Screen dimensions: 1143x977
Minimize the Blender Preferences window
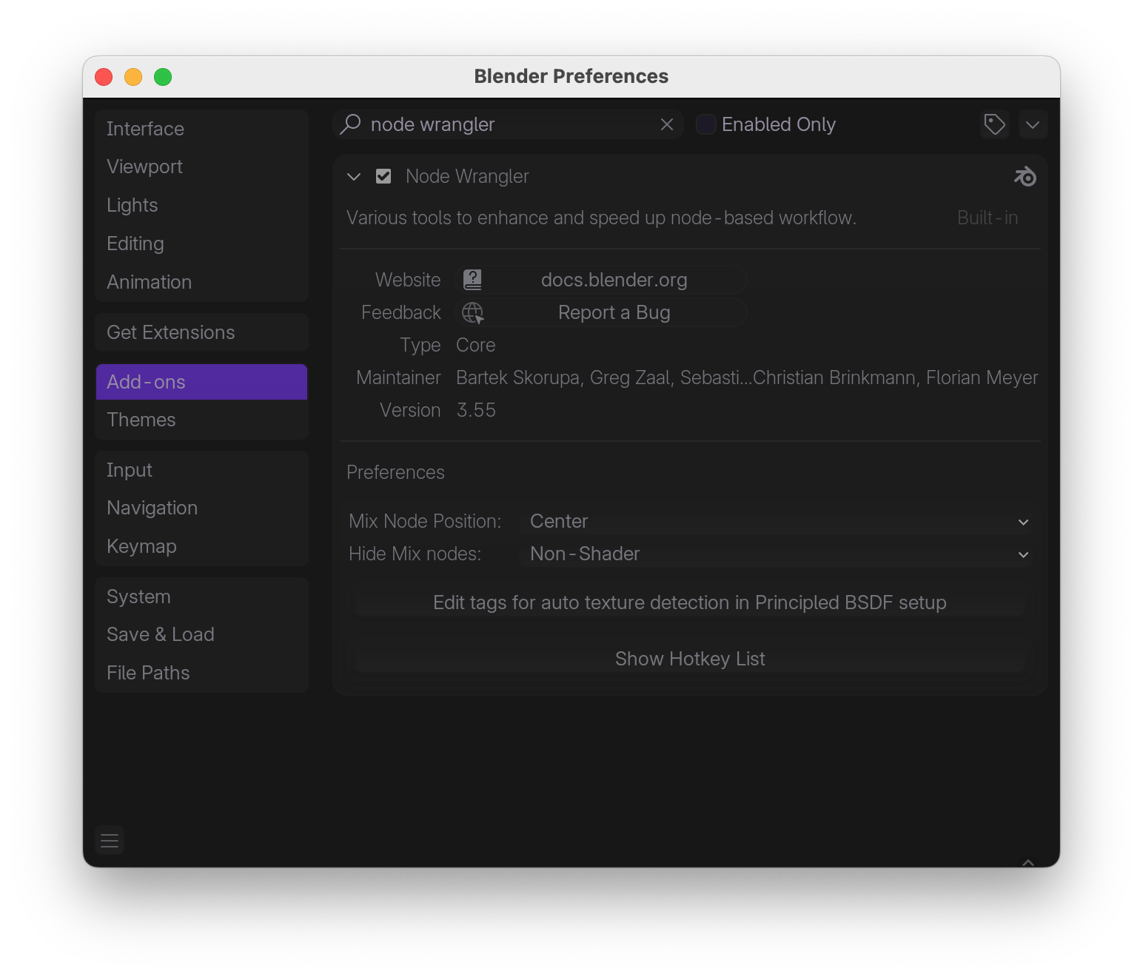click(x=133, y=77)
